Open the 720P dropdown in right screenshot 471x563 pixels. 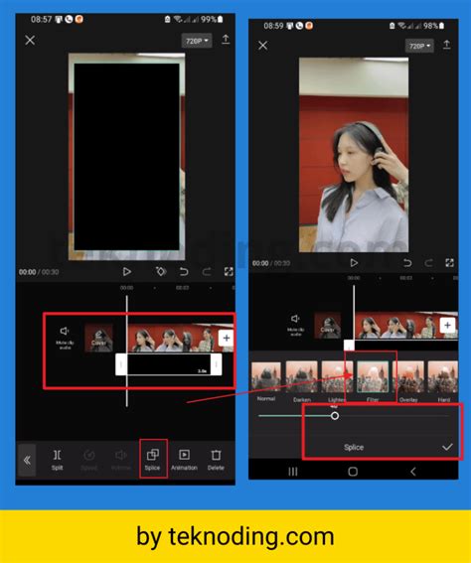tap(419, 46)
